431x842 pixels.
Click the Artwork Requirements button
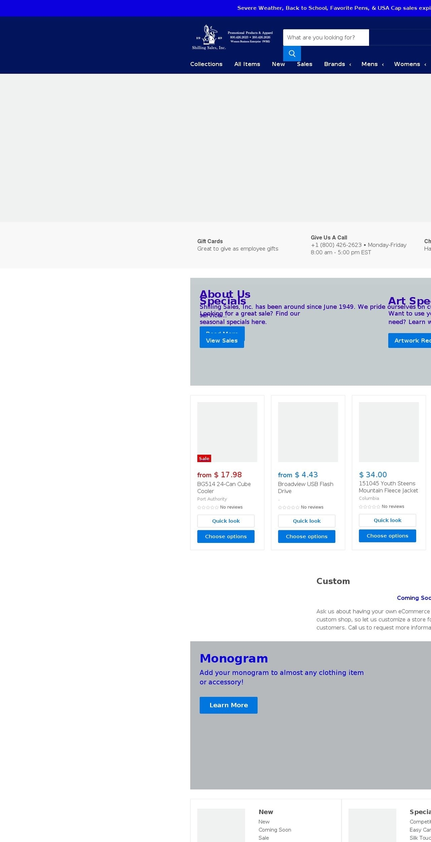click(x=409, y=340)
